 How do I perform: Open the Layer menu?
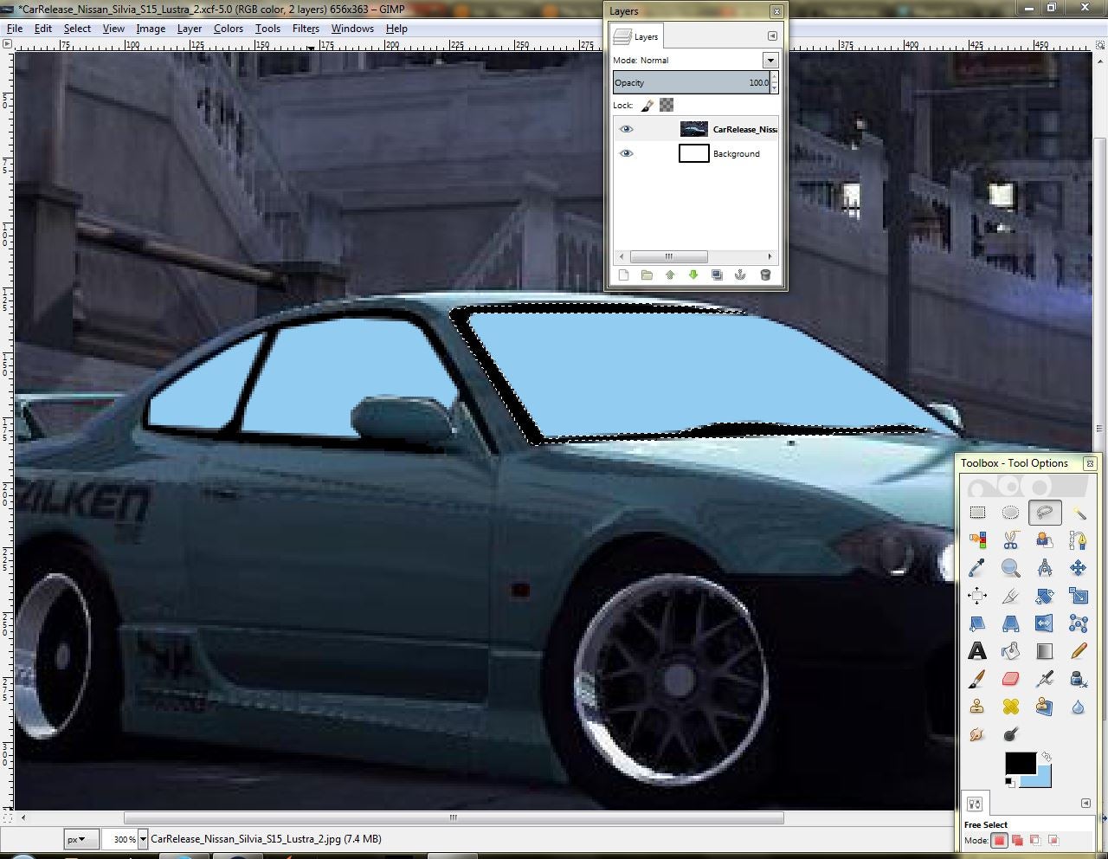190,29
